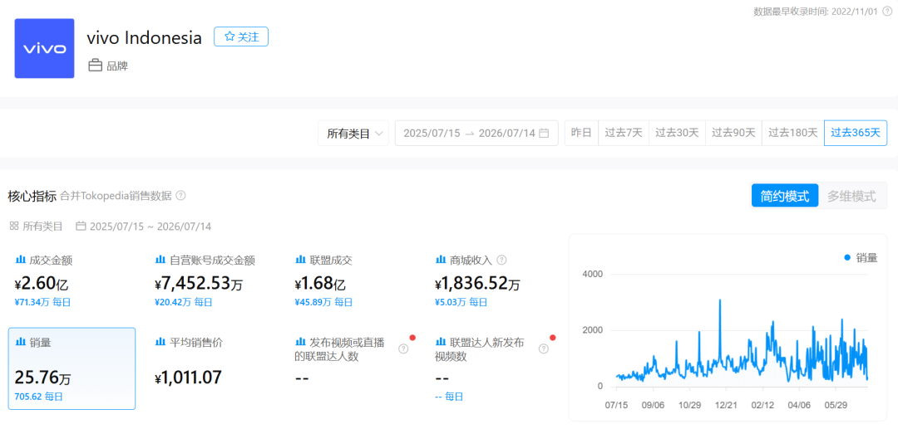Click the ¥1,836.52万 商城收入 value
The height and width of the screenshot is (429, 898).
pyautogui.click(x=477, y=283)
